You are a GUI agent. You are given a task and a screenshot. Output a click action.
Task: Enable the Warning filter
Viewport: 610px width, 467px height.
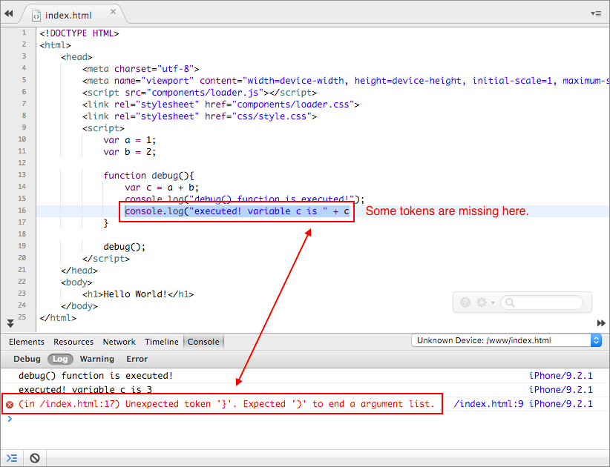point(96,359)
